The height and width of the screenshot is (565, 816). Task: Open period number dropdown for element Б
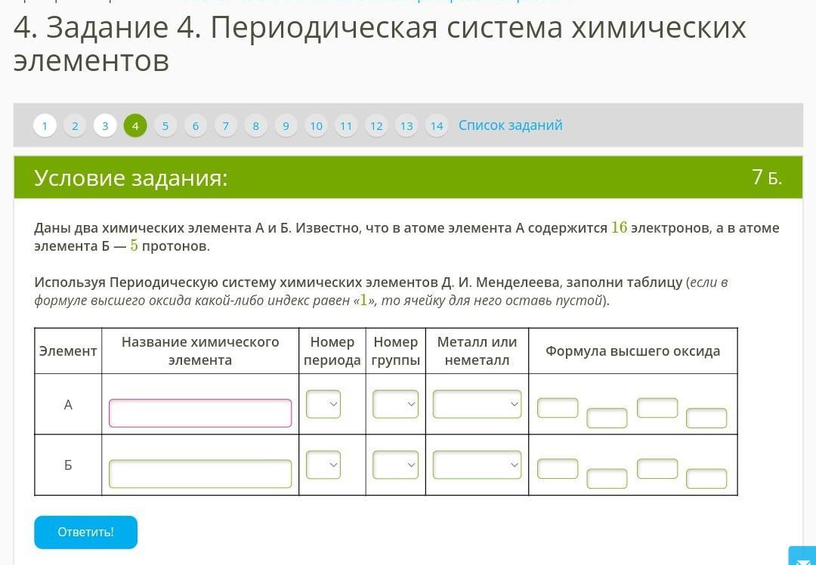(323, 465)
